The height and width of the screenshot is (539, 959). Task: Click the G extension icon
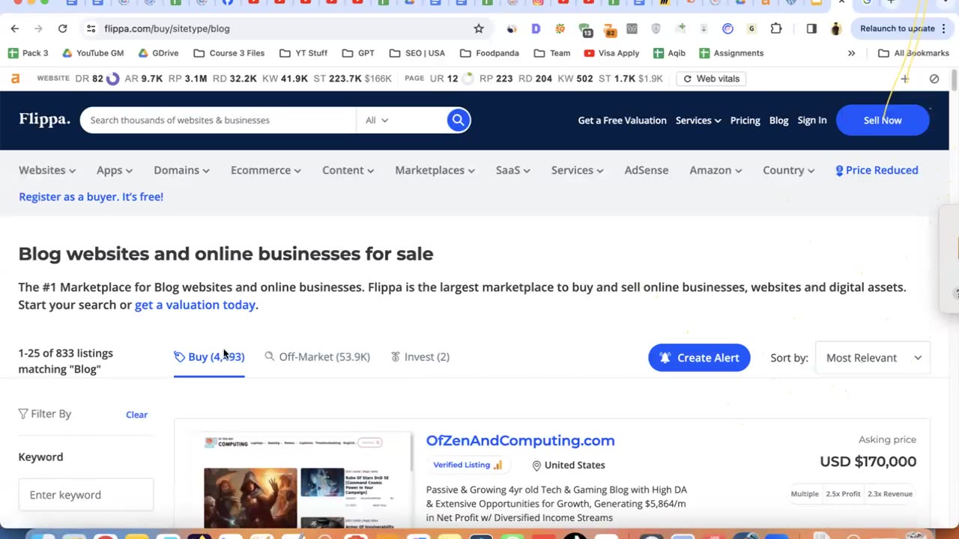point(751,28)
